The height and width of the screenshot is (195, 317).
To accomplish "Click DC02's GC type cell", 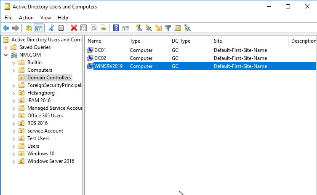I will tap(175, 58).
